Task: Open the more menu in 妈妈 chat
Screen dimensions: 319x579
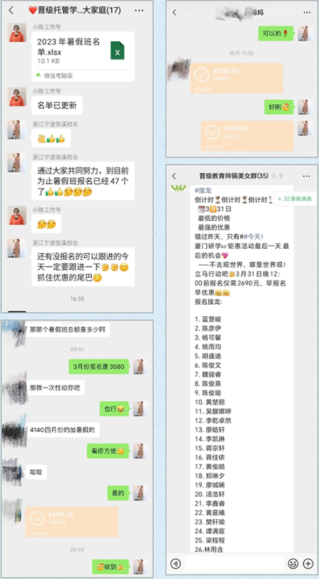Action: pyautogui.click(x=307, y=12)
